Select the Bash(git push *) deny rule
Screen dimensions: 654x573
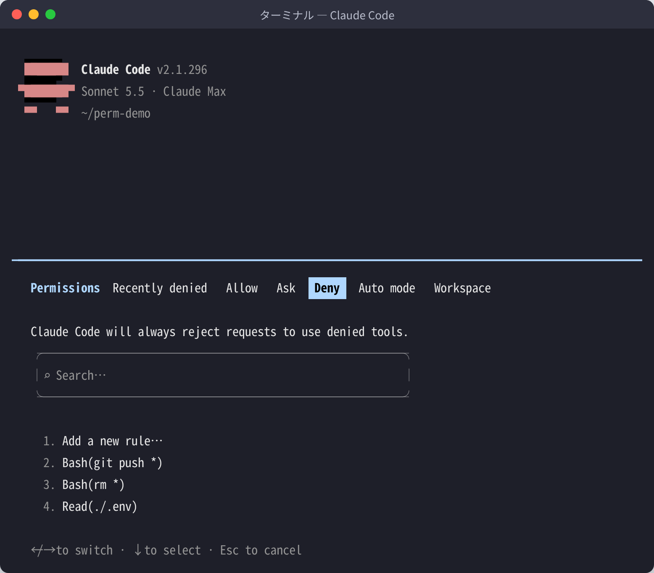click(x=103, y=463)
